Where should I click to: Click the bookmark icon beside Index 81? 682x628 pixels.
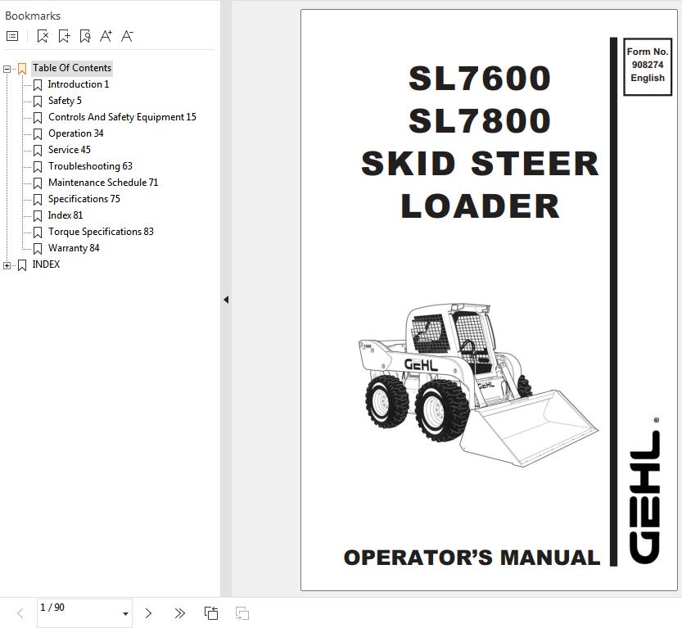[38, 216]
